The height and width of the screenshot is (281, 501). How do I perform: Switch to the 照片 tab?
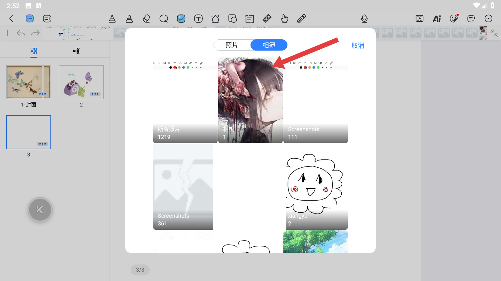point(232,45)
